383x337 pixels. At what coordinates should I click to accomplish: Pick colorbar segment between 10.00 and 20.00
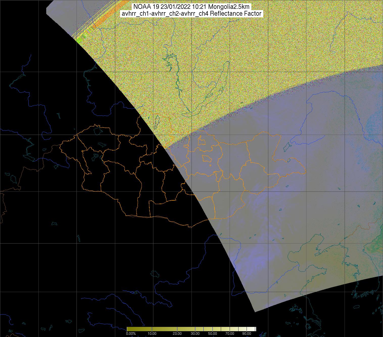pos(164,329)
